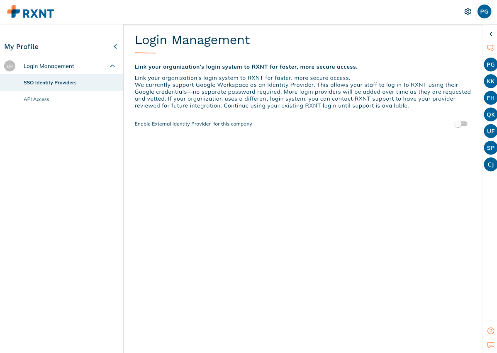Click the feedback message icon at bottom
Viewport: 497px width, 353px height.
(x=491, y=345)
